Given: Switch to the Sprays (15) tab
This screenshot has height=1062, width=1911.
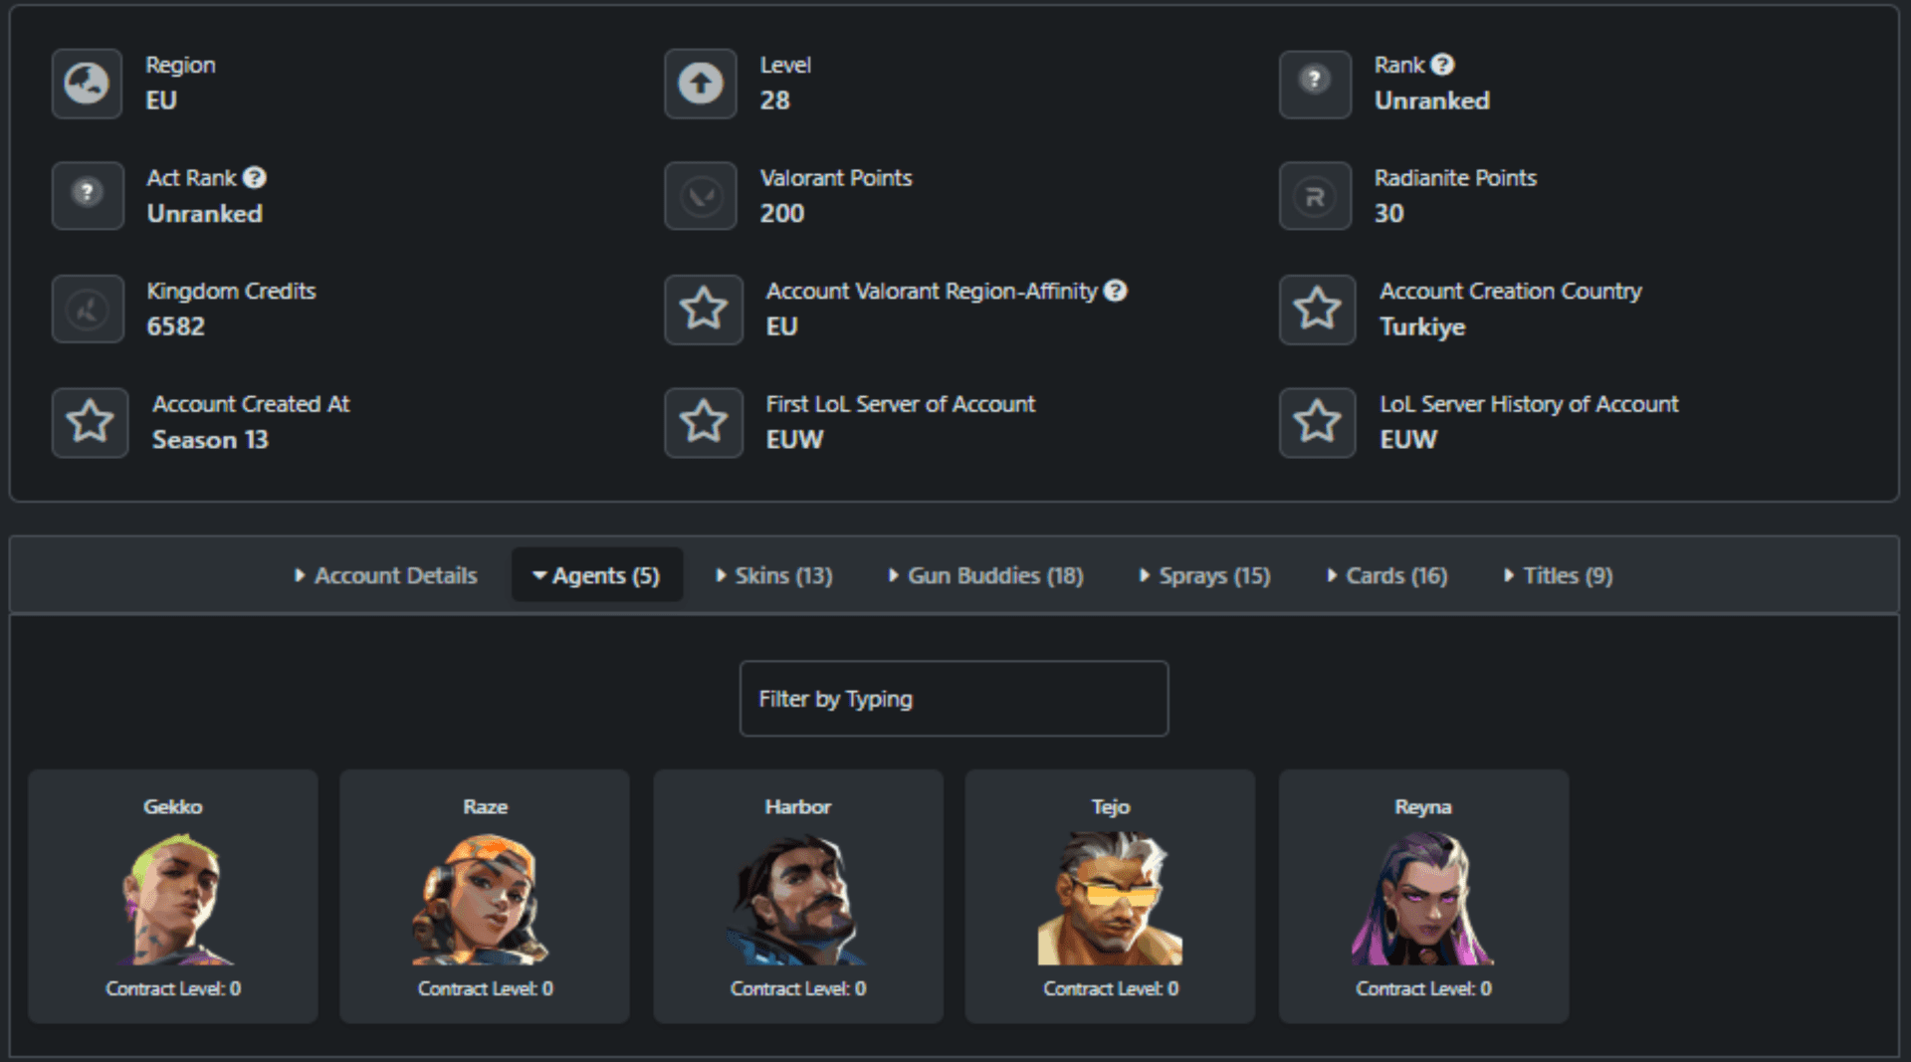Looking at the screenshot, I should 1204,575.
